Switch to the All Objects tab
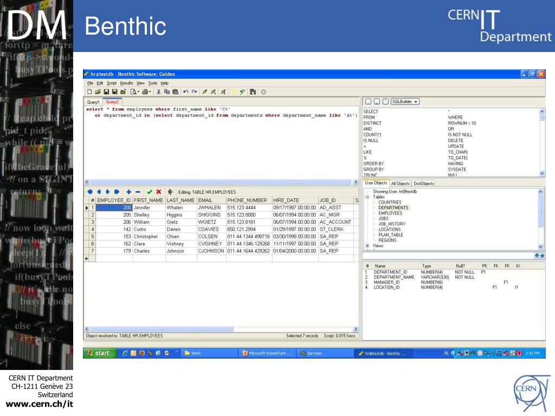The width and height of the screenshot is (555, 416). point(401,184)
